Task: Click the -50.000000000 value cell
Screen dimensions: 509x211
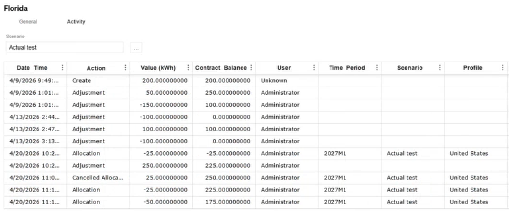Action: click(x=161, y=202)
